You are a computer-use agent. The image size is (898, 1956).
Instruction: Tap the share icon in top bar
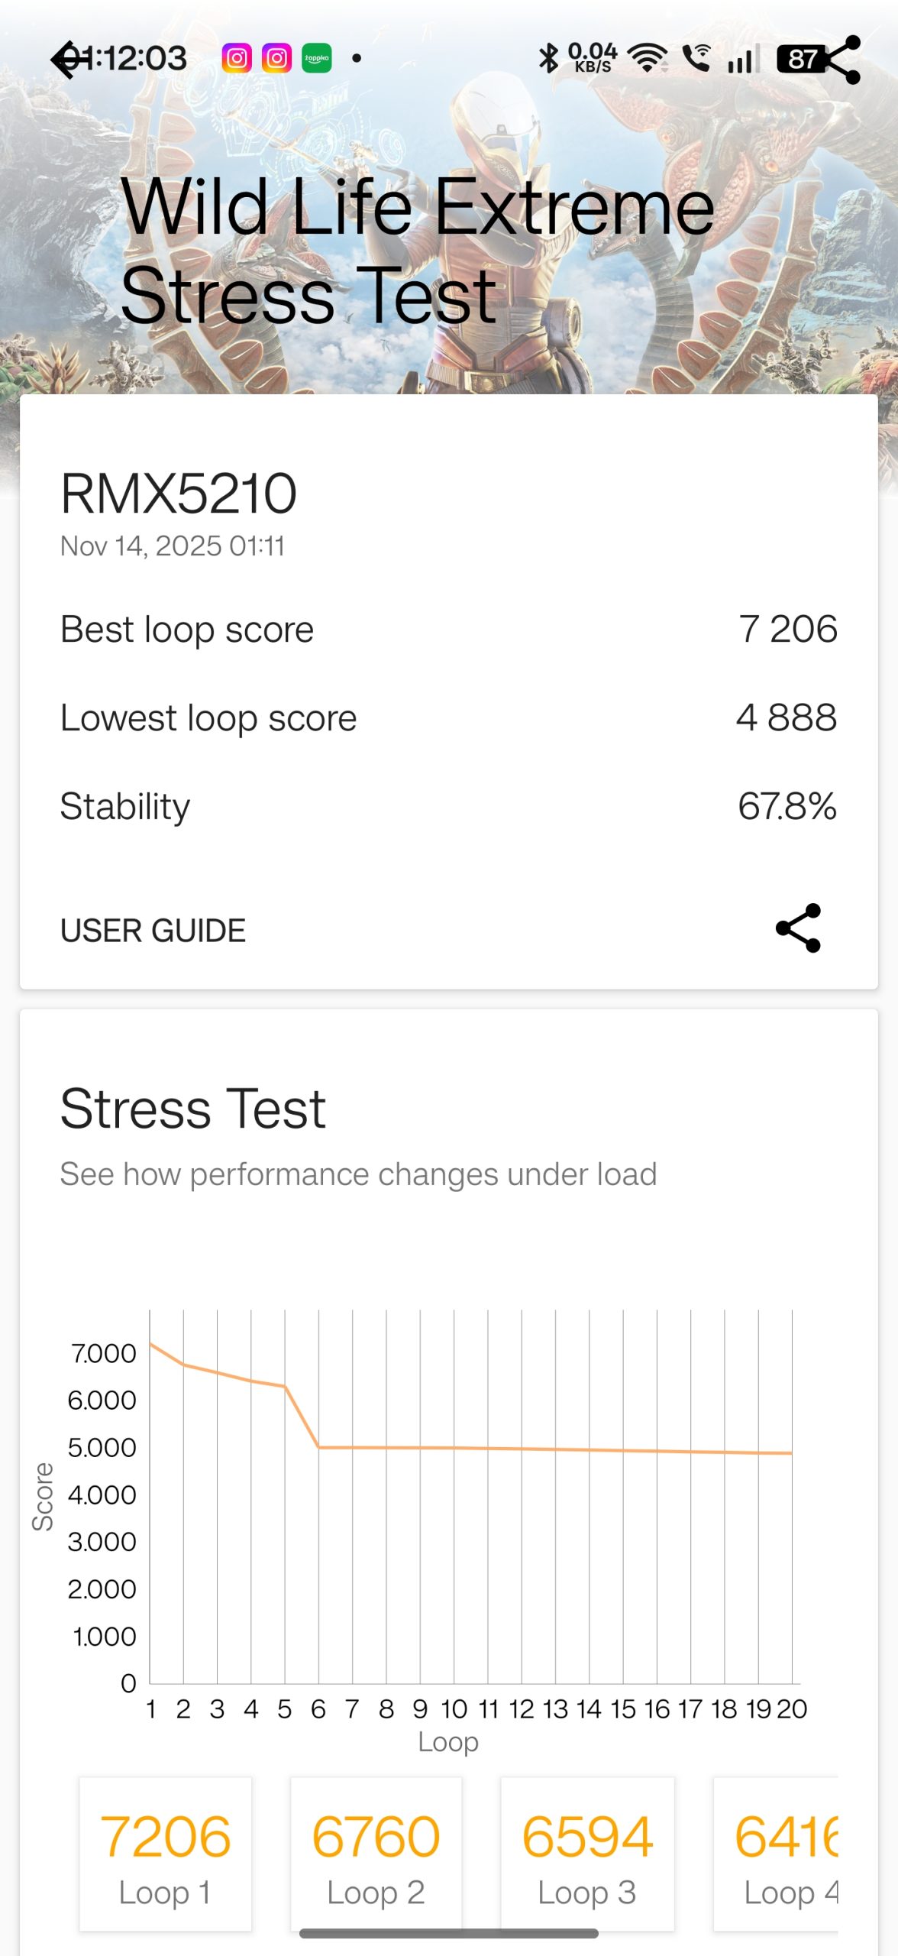coord(842,60)
